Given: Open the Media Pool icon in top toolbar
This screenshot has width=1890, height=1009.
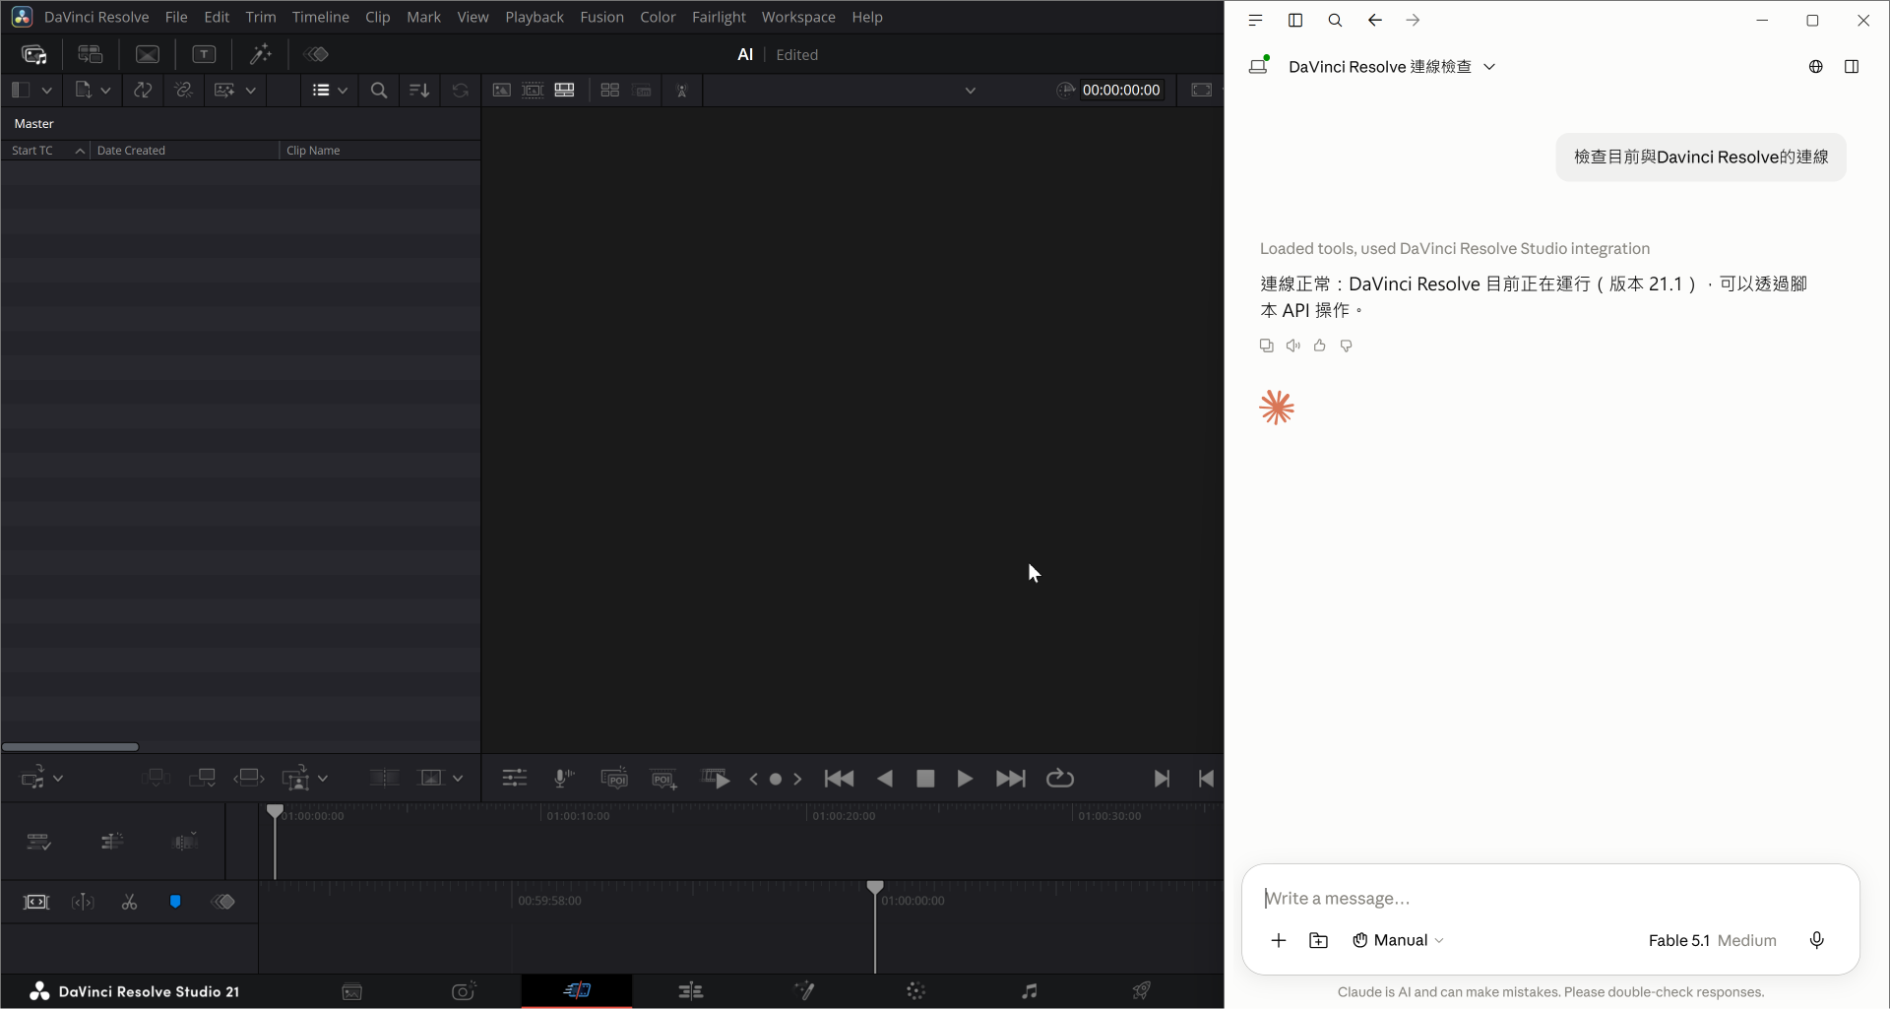Looking at the screenshot, I should click(x=34, y=54).
